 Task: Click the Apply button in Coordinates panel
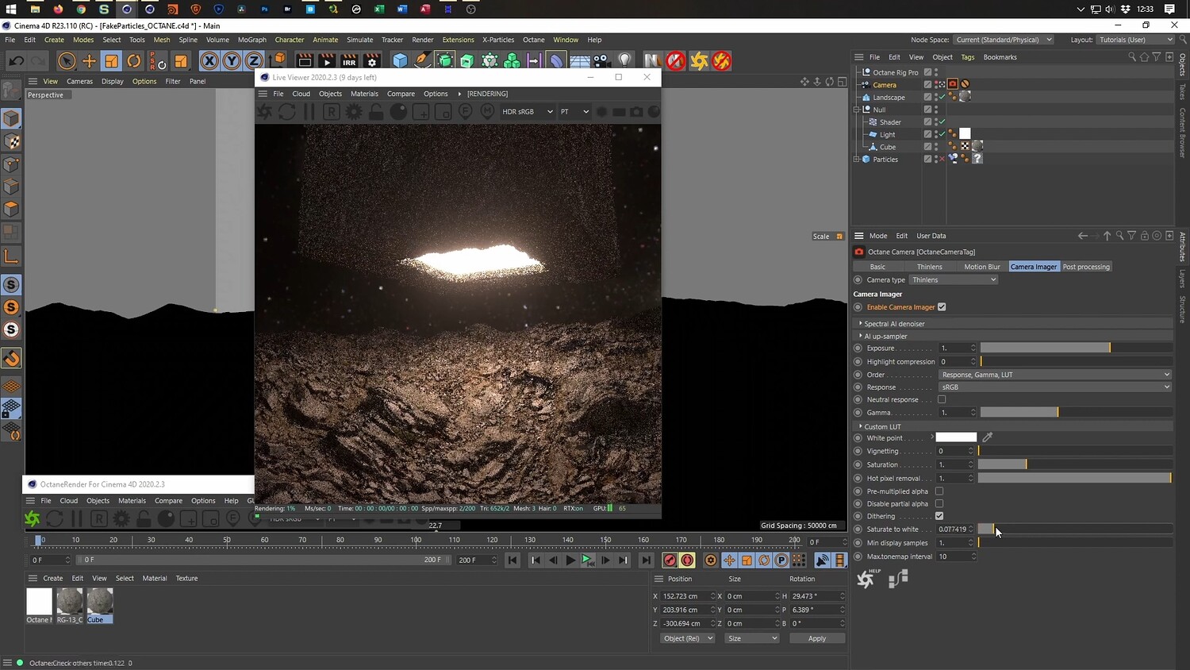[x=817, y=638]
